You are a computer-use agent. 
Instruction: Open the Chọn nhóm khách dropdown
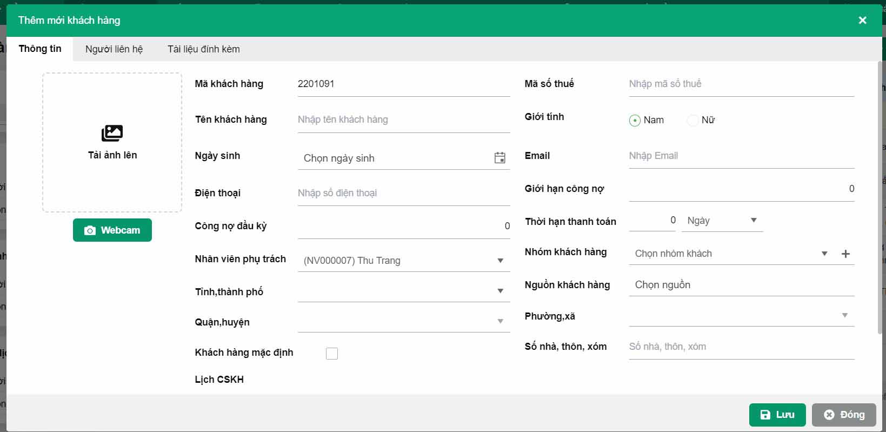pos(824,254)
